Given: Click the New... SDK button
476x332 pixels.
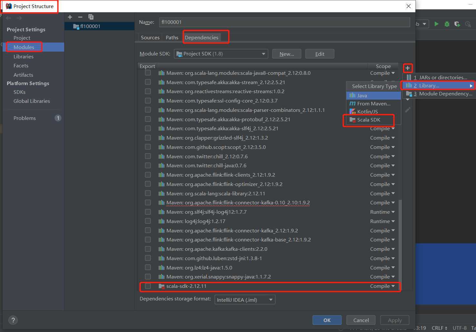Looking at the screenshot, I should coord(287,54).
